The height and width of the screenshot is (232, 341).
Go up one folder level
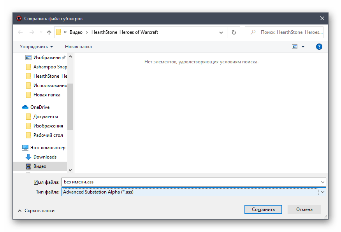49,32
